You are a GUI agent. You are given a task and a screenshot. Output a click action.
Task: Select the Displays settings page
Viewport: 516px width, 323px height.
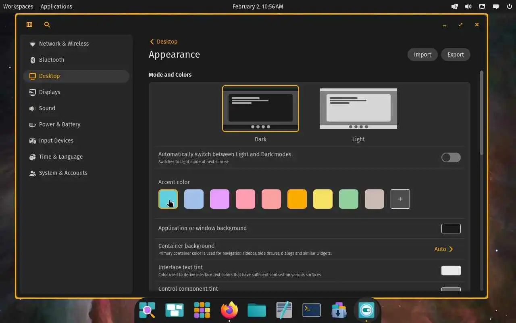click(x=76, y=92)
